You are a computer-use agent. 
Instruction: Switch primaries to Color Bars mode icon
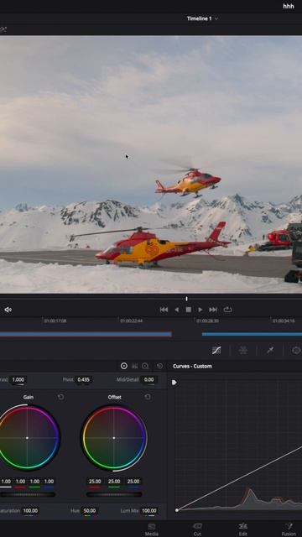(x=134, y=366)
